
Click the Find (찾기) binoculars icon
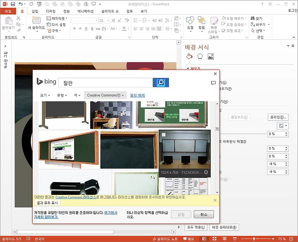coord(252,18)
